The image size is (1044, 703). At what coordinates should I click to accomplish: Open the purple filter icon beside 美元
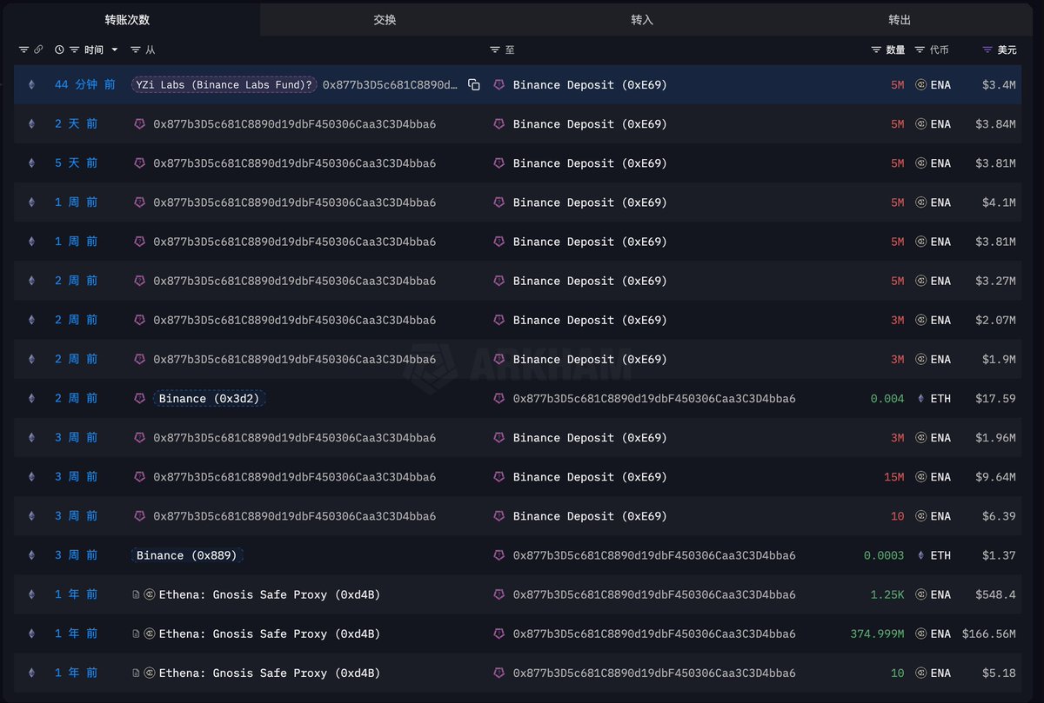pyautogui.click(x=987, y=50)
